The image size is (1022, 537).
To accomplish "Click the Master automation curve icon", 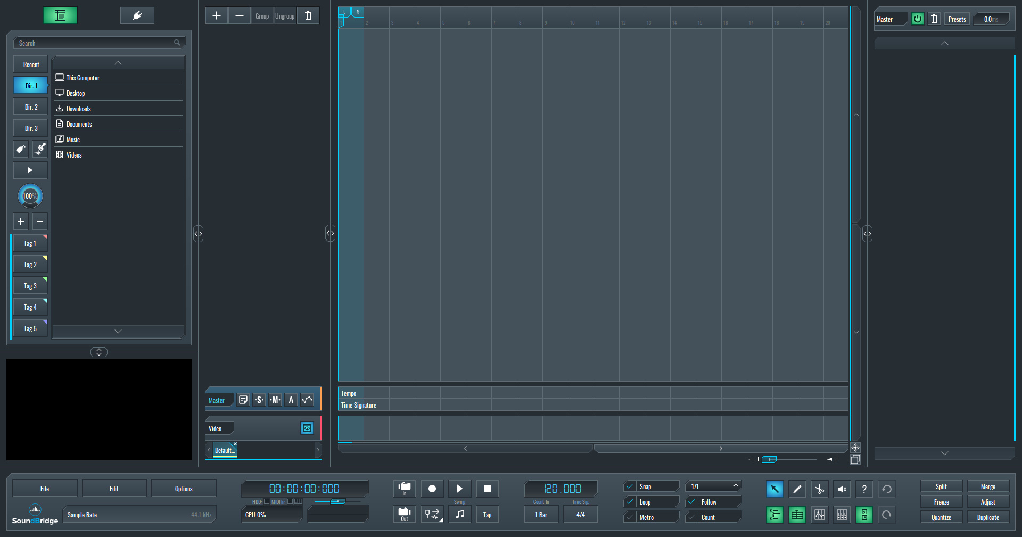I will tap(307, 400).
